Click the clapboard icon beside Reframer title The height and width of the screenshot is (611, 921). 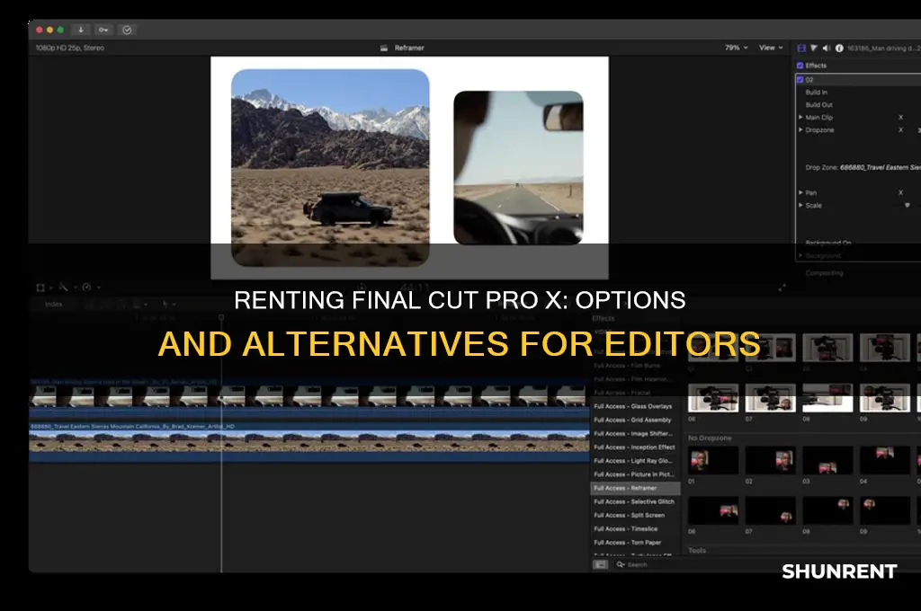383,49
